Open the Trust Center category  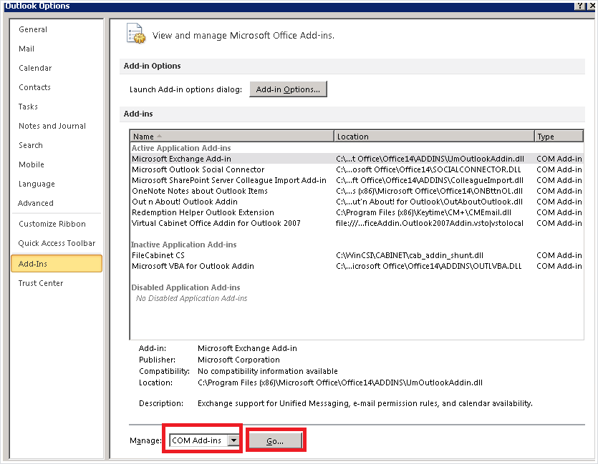coord(41,283)
